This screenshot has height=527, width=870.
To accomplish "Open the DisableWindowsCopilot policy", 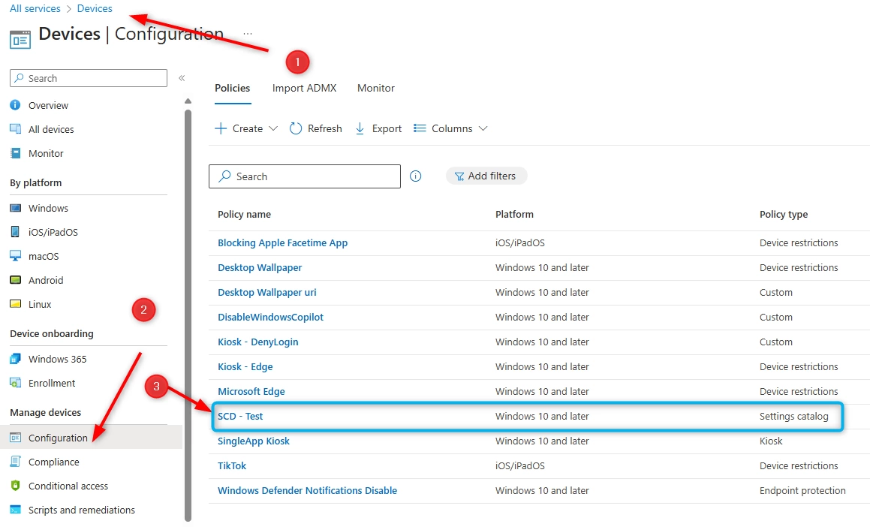I will tap(270, 317).
